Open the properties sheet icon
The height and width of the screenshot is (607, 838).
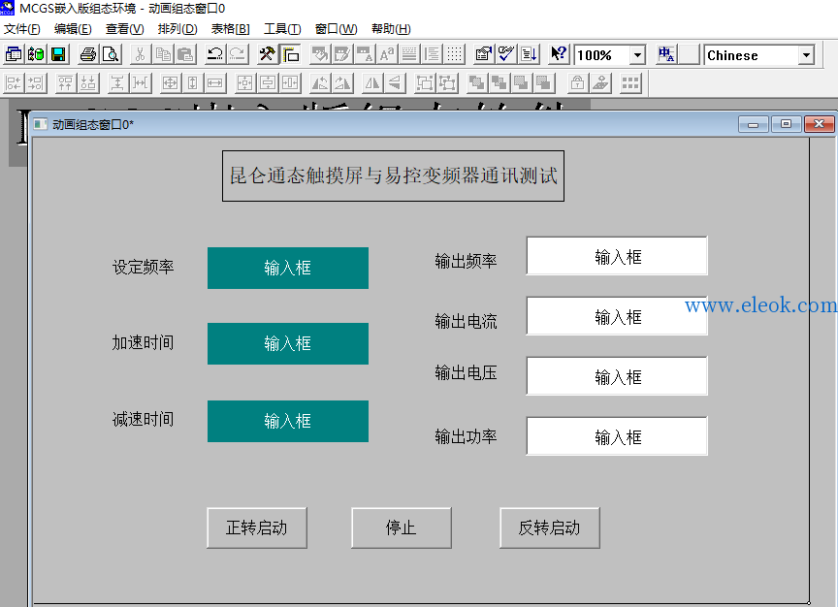coord(484,54)
